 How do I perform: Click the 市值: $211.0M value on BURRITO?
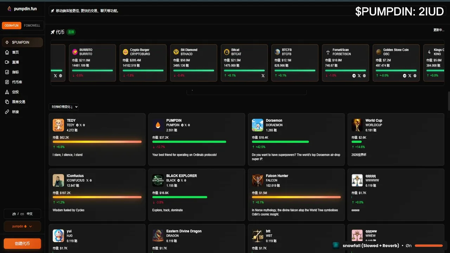click(x=81, y=60)
